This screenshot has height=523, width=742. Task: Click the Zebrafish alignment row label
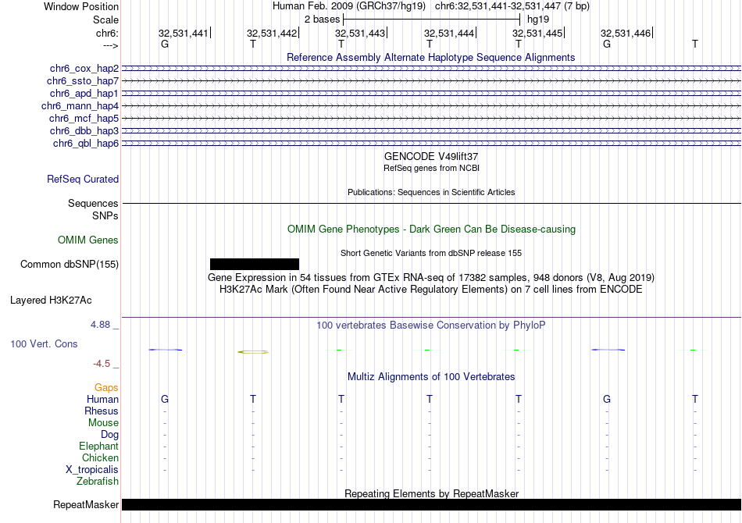coord(98,482)
